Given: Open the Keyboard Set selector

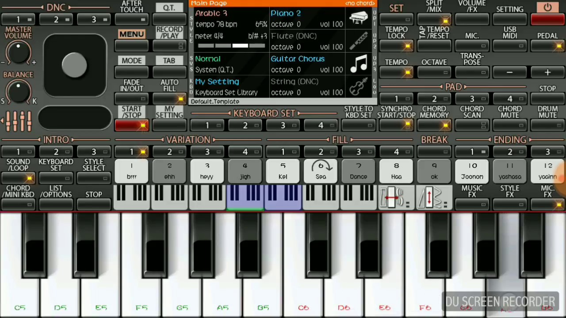Looking at the screenshot, I should pyautogui.click(x=56, y=178).
